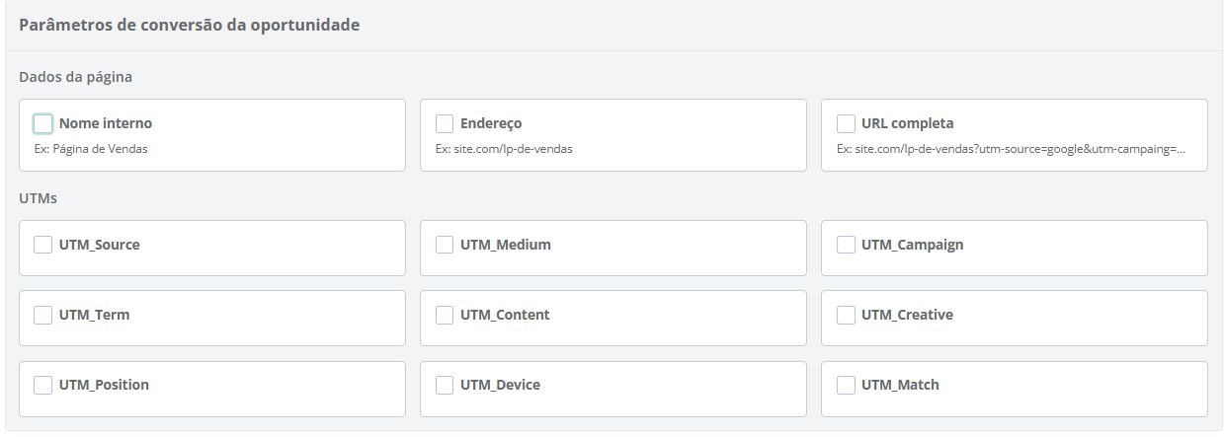Enable the Nome interno checkbox
Viewport: 1224px width, 437px height.
pos(43,124)
